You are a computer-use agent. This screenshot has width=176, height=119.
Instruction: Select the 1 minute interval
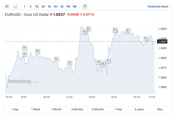24,7
